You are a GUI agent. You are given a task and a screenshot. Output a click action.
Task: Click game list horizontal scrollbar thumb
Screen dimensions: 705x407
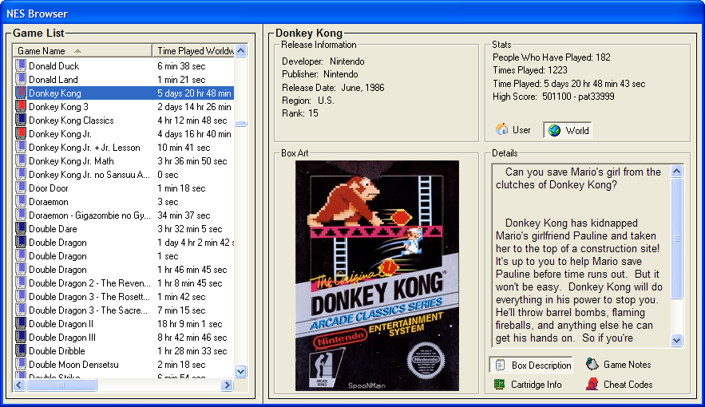tap(61, 385)
